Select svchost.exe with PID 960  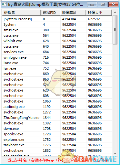(x=57, y=79)
